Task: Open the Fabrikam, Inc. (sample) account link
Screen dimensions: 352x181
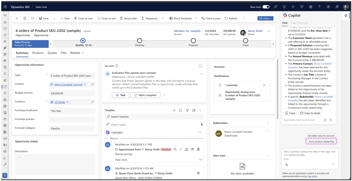Action: (187, 31)
